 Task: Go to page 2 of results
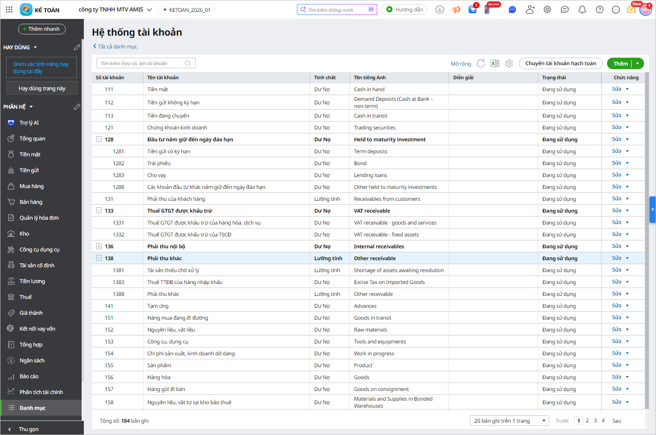[587, 420]
